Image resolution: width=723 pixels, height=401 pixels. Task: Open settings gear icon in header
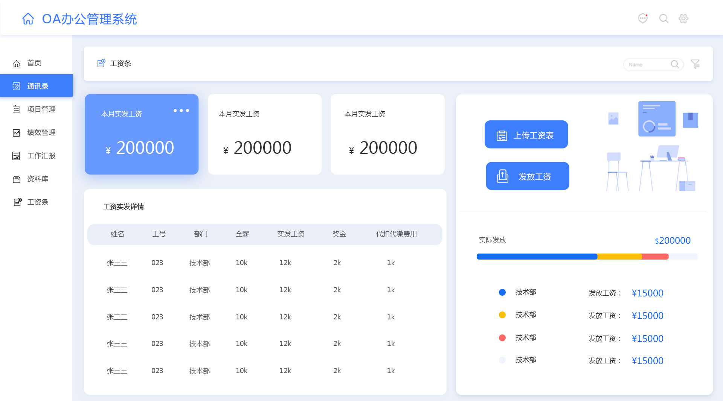(683, 18)
